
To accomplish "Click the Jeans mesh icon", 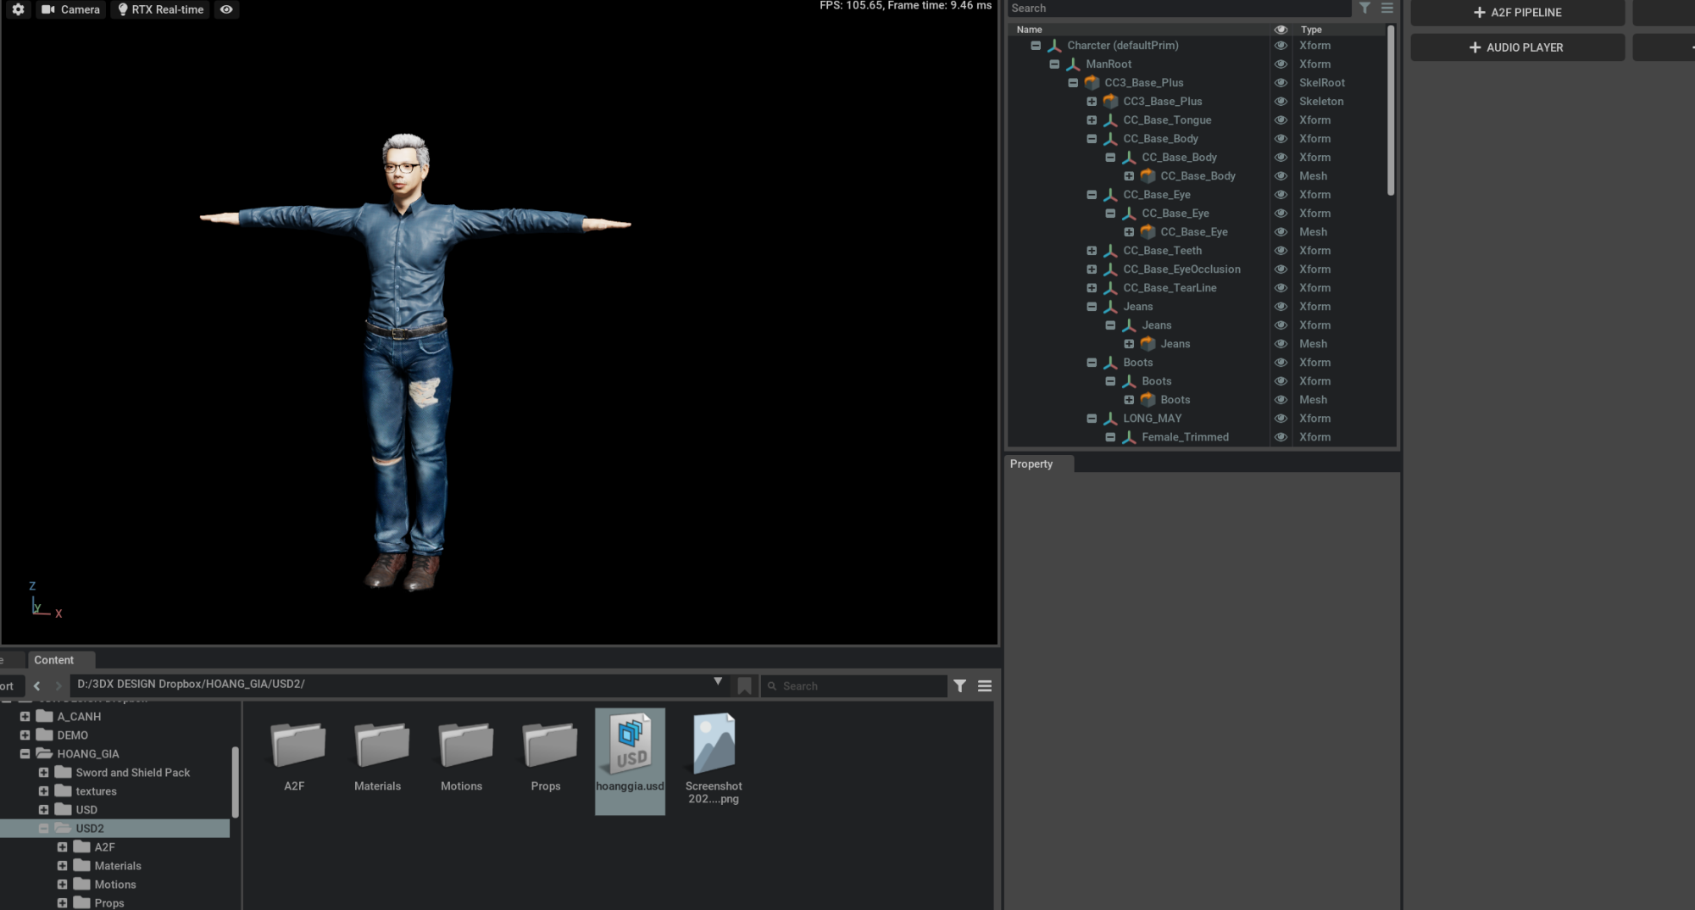I will (x=1148, y=344).
